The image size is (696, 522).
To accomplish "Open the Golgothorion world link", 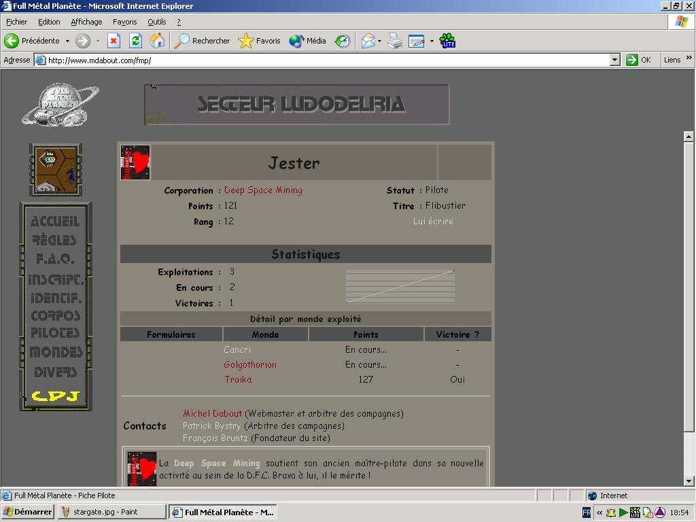I will [250, 364].
